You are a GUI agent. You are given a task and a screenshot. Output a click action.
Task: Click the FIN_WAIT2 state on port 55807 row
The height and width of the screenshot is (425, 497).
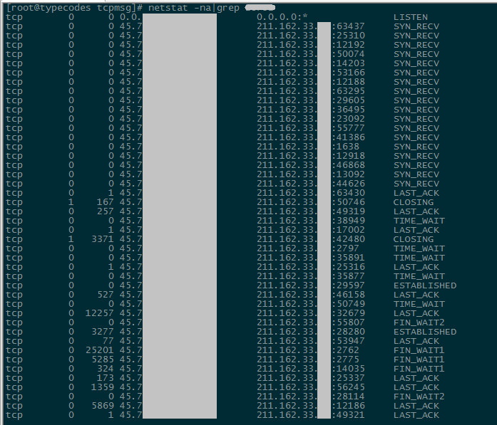(419, 322)
